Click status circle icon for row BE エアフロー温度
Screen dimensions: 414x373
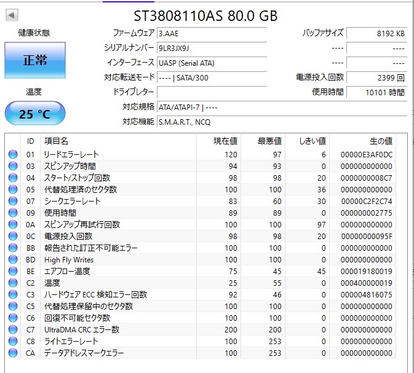(x=13, y=271)
